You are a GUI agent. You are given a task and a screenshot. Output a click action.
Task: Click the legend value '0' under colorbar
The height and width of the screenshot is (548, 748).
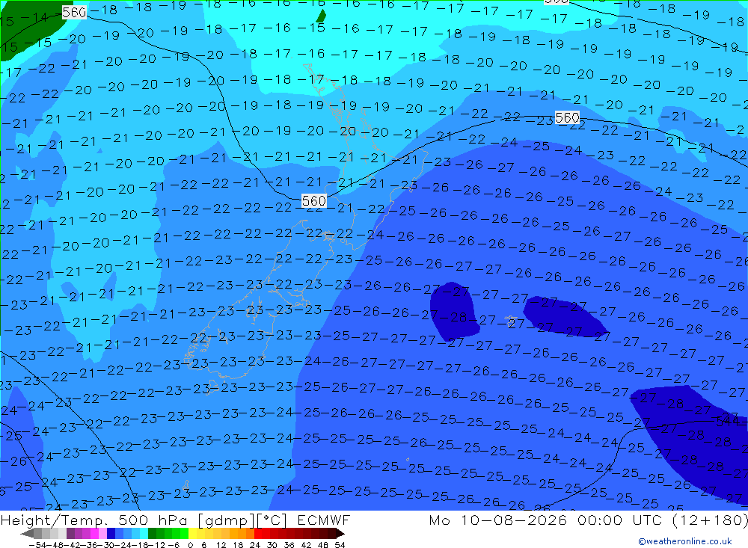click(x=190, y=545)
